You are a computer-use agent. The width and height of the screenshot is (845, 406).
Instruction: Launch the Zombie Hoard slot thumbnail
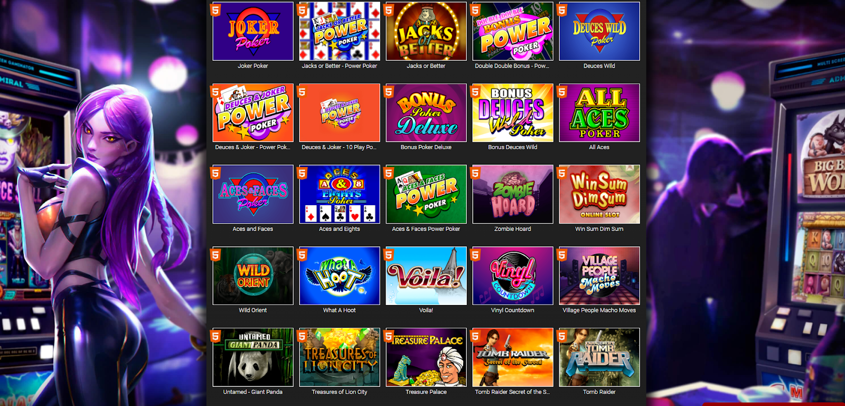click(x=513, y=194)
